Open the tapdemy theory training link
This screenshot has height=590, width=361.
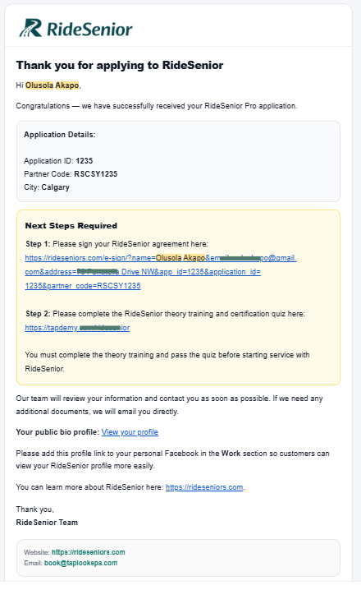(77, 328)
